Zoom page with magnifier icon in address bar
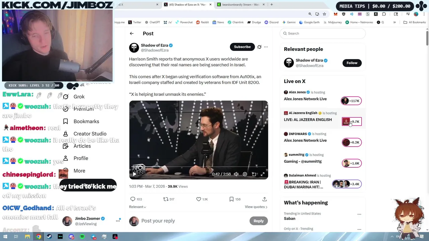 pos(310,14)
